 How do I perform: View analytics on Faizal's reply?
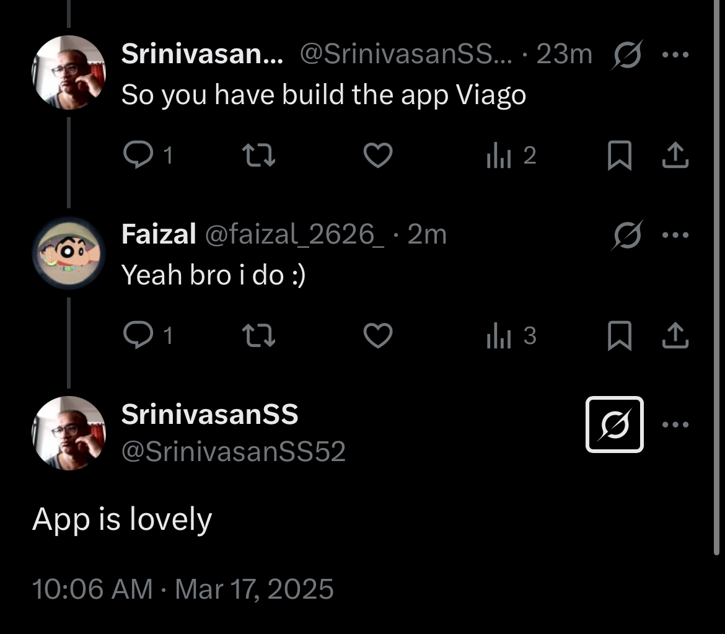498,336
